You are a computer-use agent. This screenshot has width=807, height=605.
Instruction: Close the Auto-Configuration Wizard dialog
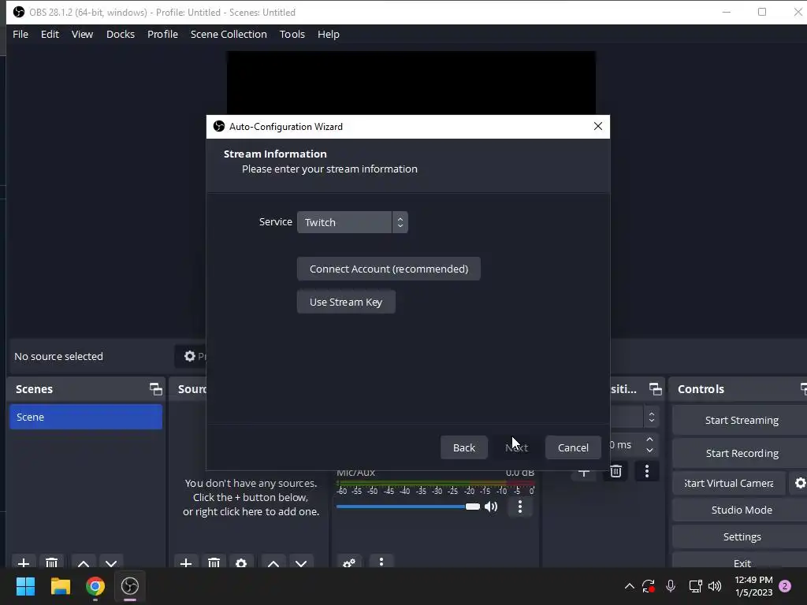pos(597,127)
